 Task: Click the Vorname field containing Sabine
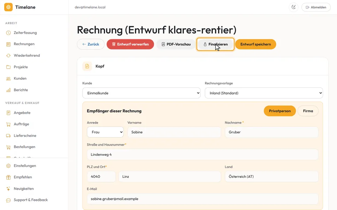click(x=174, y=132)
